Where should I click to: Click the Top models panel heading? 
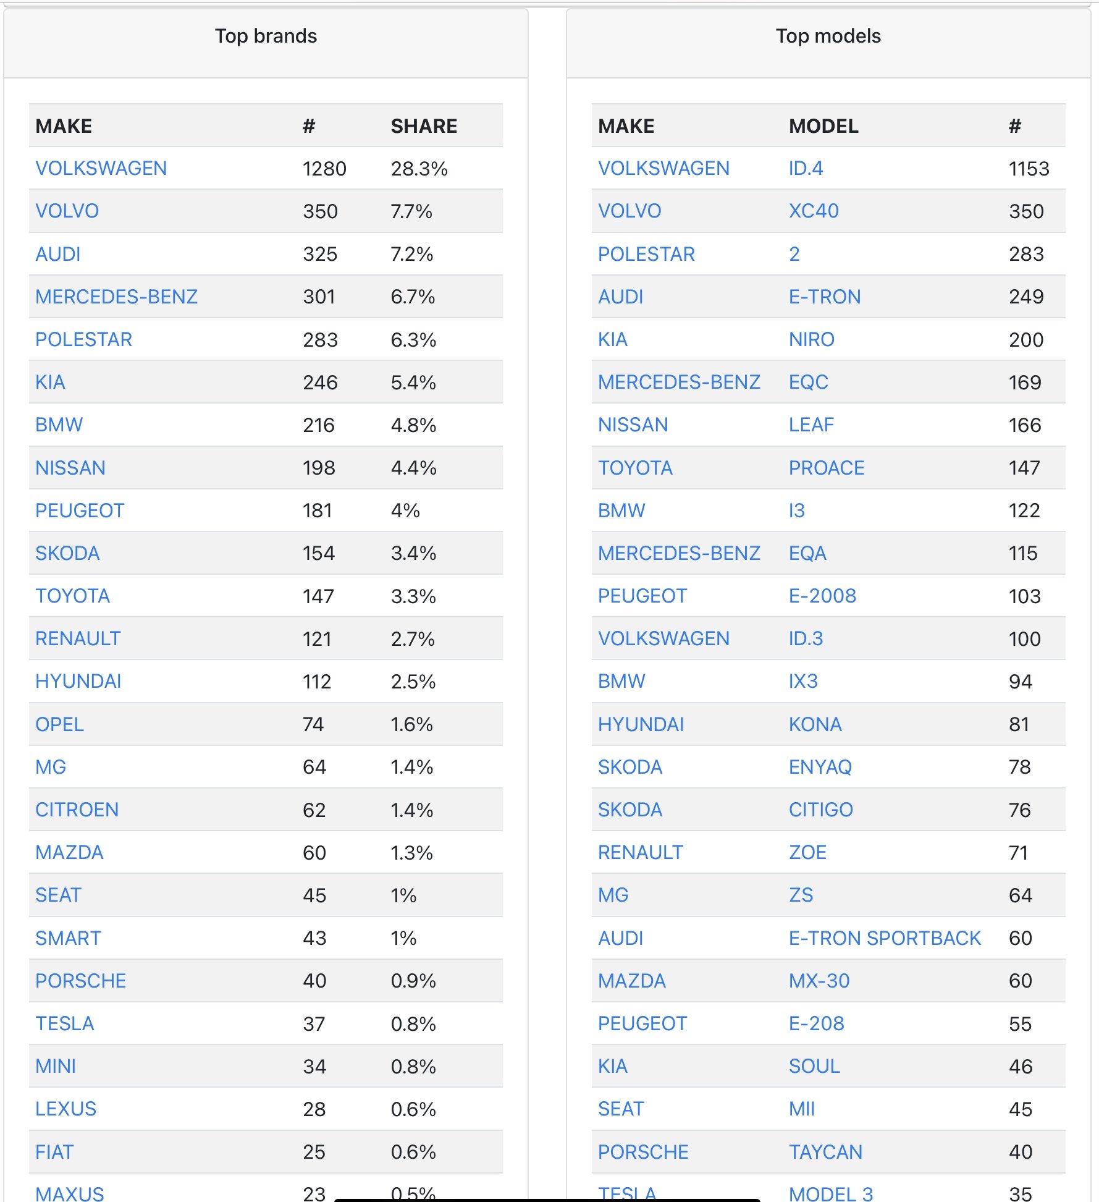point(828,36)
